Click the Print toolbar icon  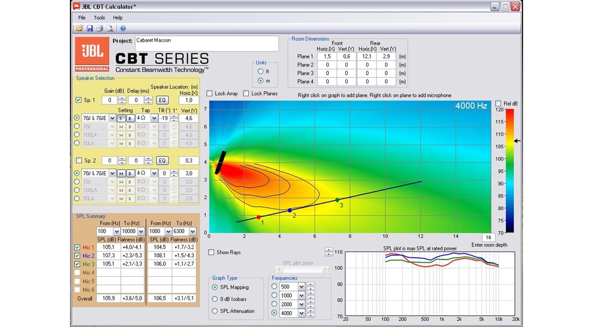click(x=99, y=28)
